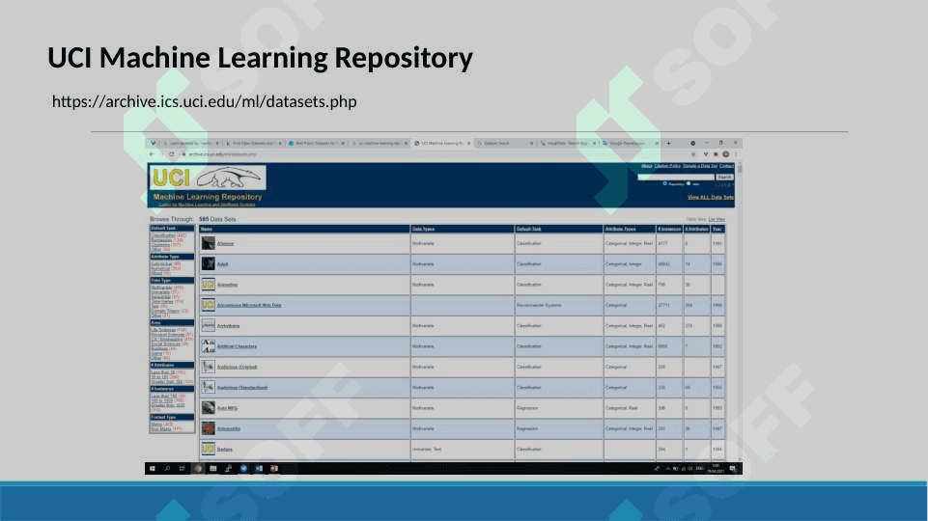Open the Abalone dataset link
This screenshot has width=928, height=521.
tap(226, 244)
